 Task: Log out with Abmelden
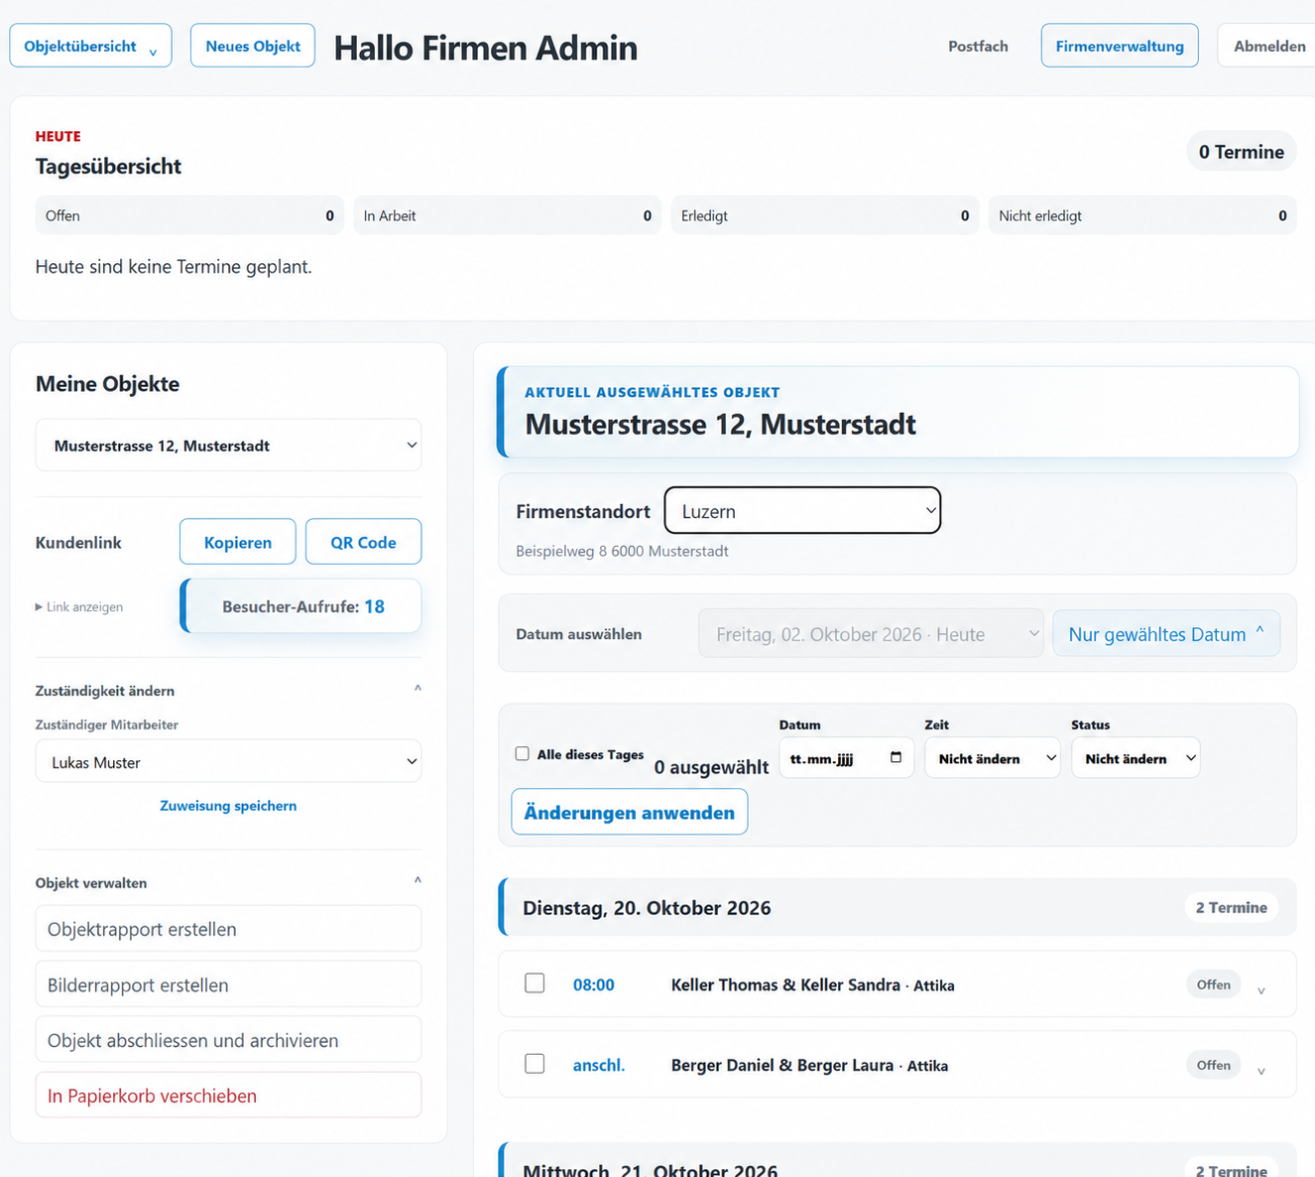pos(1269,46)
